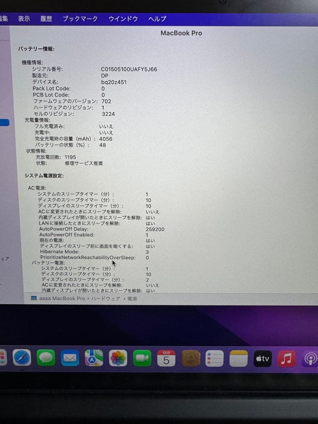
Task: Open the Mail app icon
Action: tap(70, 358)
